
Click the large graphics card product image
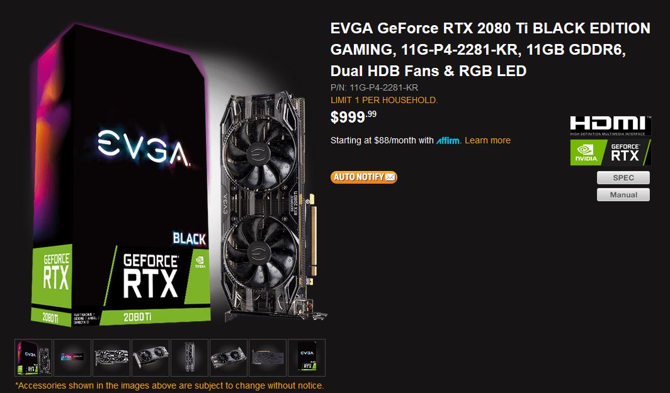tap(270, 207)
